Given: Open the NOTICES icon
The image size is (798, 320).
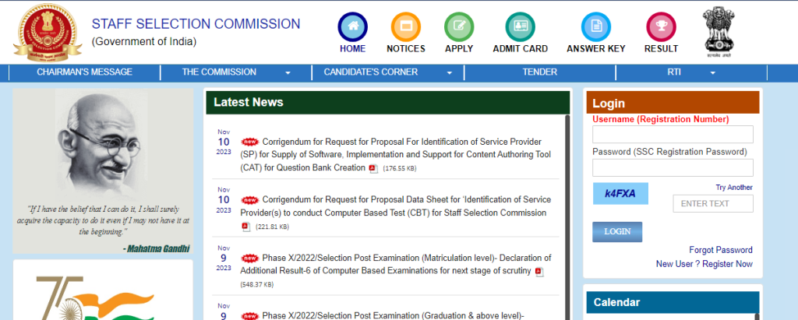Looking at the screenshot, I should tap(405, 27).
